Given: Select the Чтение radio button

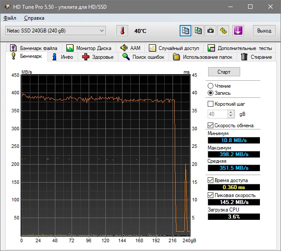Looking at the screenshot, I should [210, 86].
